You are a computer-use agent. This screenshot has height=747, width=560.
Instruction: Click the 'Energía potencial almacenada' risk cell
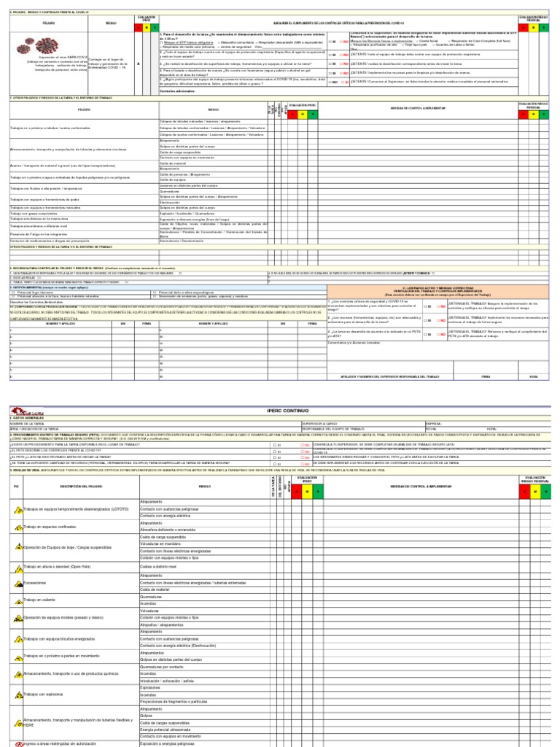205,729
